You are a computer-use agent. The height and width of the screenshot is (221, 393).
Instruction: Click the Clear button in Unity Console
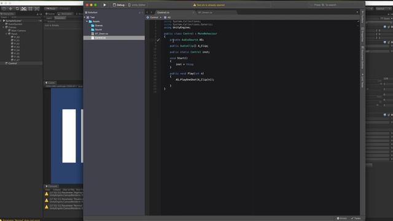point(47,190)
